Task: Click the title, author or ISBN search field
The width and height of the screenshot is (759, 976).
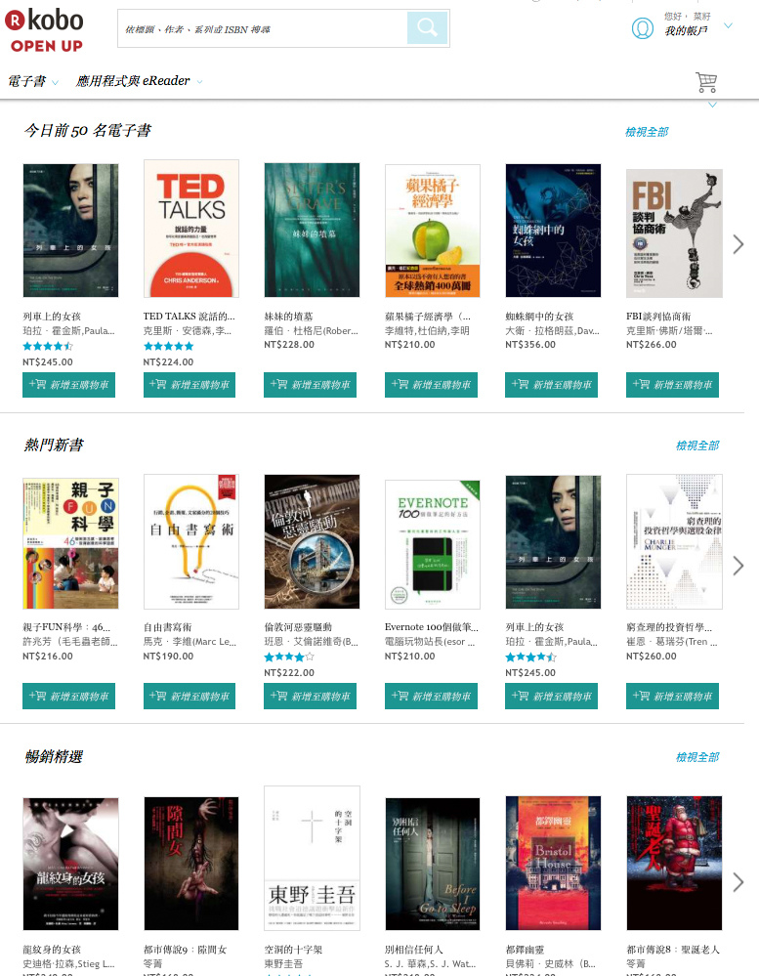Action: tap(263, 28)
